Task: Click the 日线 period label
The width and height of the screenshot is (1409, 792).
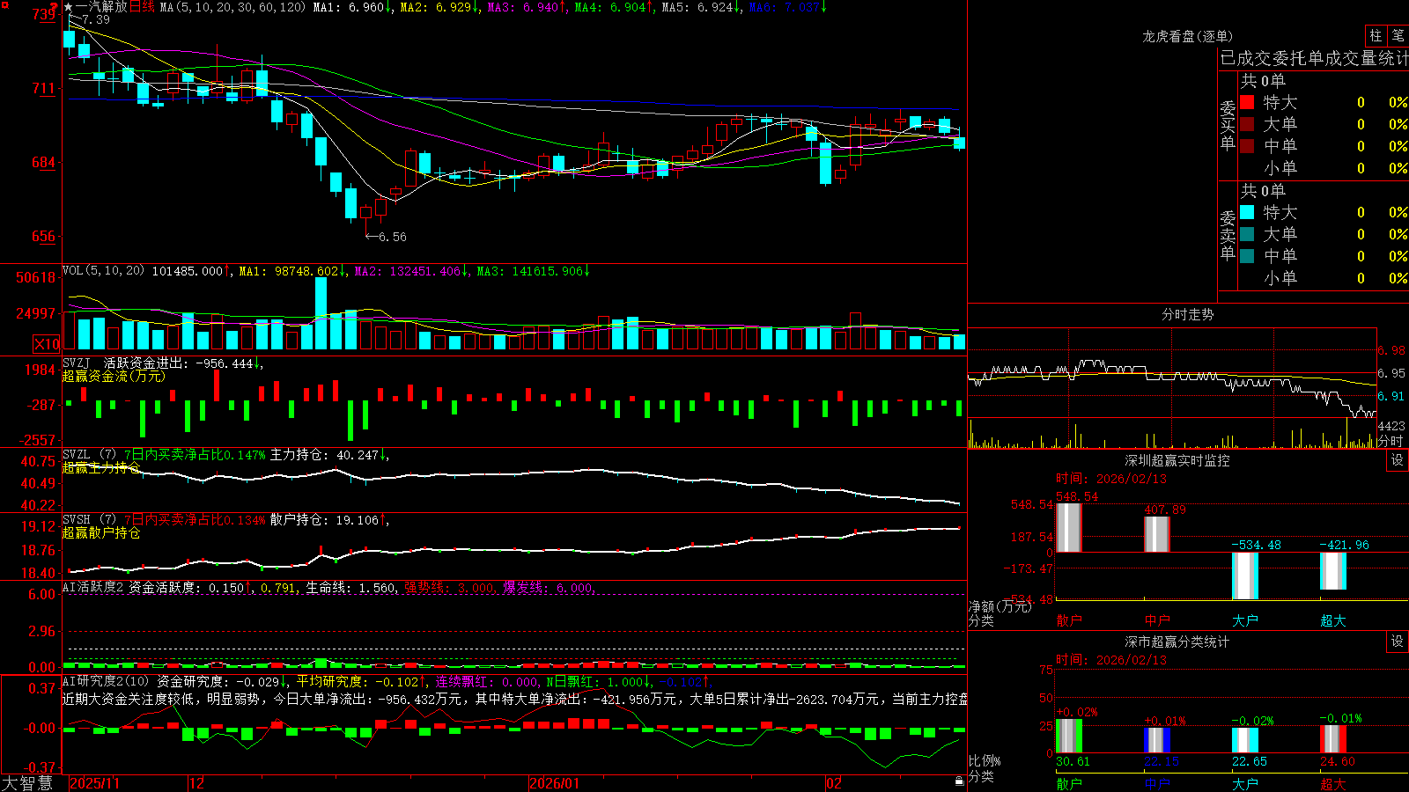Action: [142, 7]
